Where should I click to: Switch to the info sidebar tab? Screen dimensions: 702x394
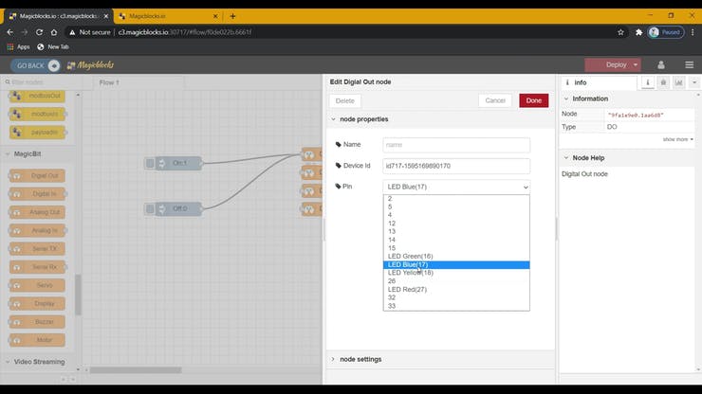point(599,82)
